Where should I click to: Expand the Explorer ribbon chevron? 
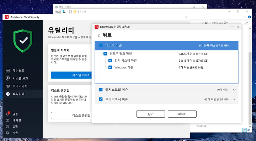(245, 17)
